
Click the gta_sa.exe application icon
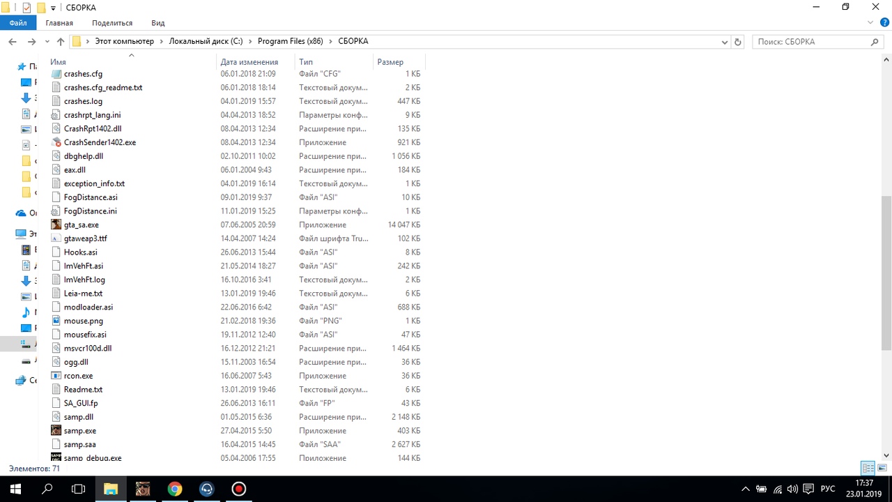56,225
